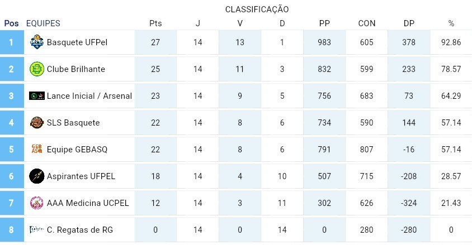
Task: Click the CLASSIFICAÇÃO table title
Action: click(257, 9)
